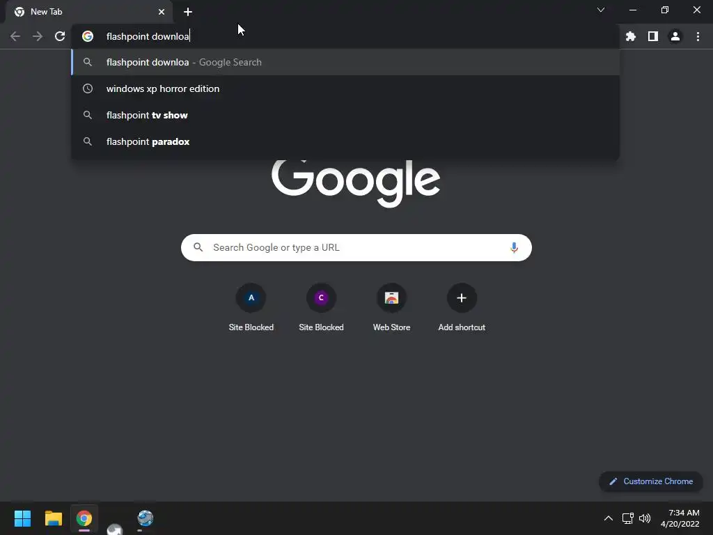
Task: Click the search icon beside 'flashpoint tv show'
Action: click(88, 115)
